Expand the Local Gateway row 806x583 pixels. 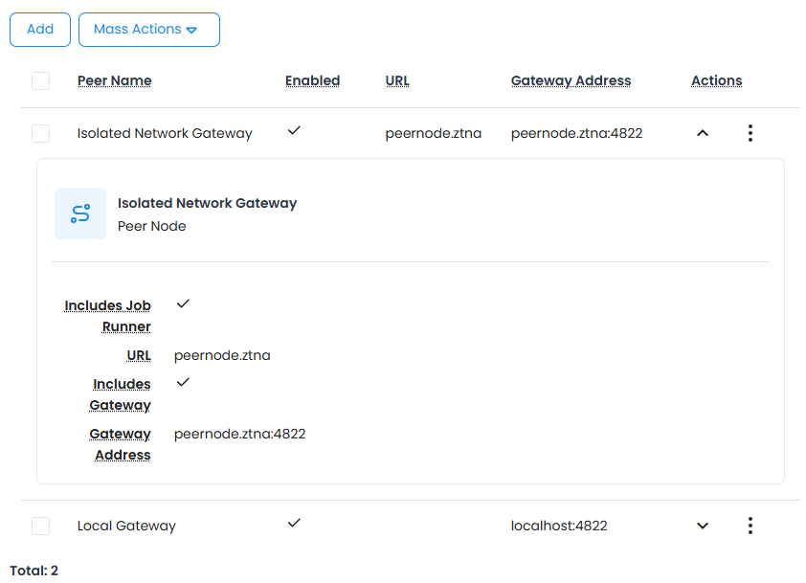point(703,526)
